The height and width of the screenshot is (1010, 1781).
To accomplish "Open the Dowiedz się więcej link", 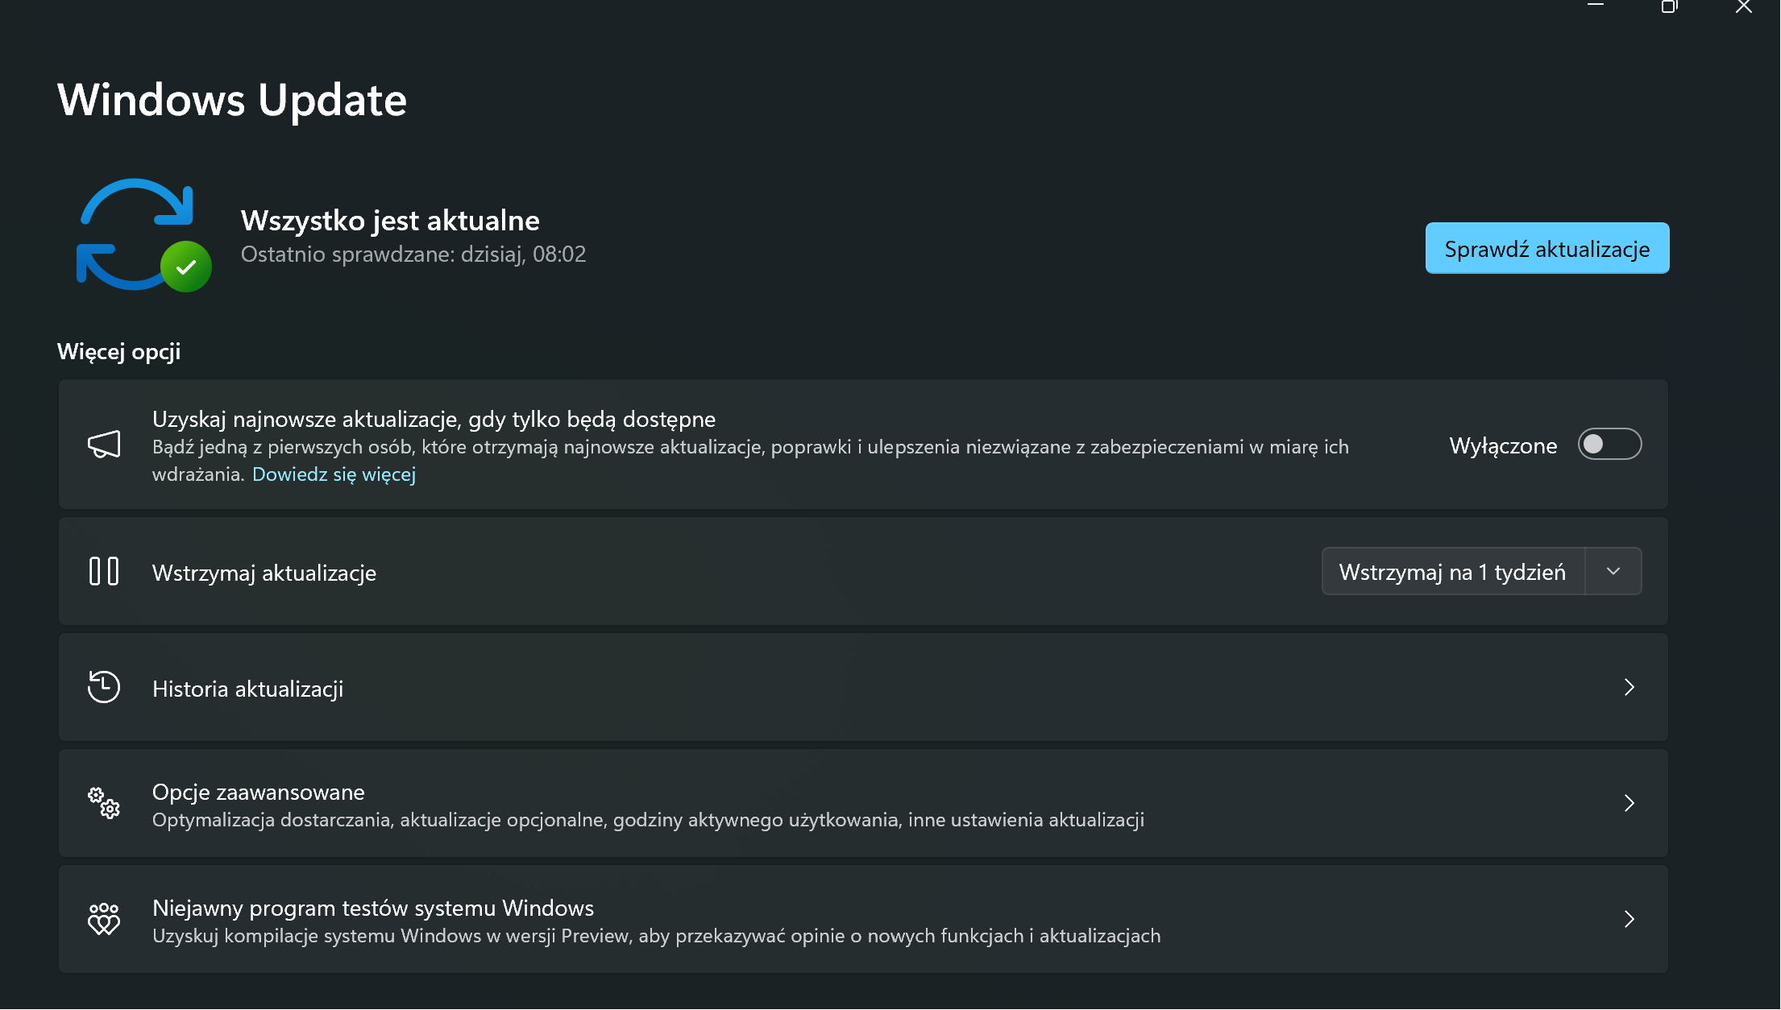I will [334, 474].
